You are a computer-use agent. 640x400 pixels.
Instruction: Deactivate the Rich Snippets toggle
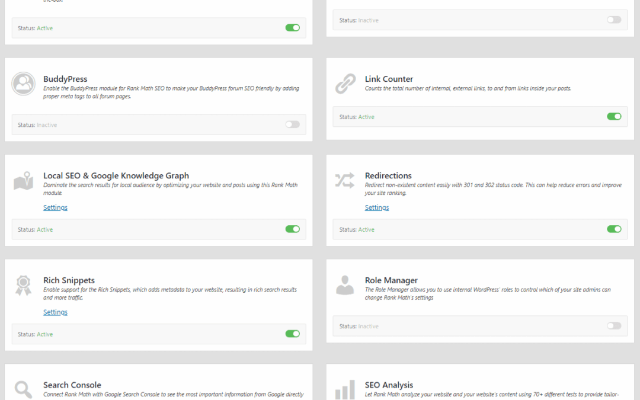click(292, 334)
